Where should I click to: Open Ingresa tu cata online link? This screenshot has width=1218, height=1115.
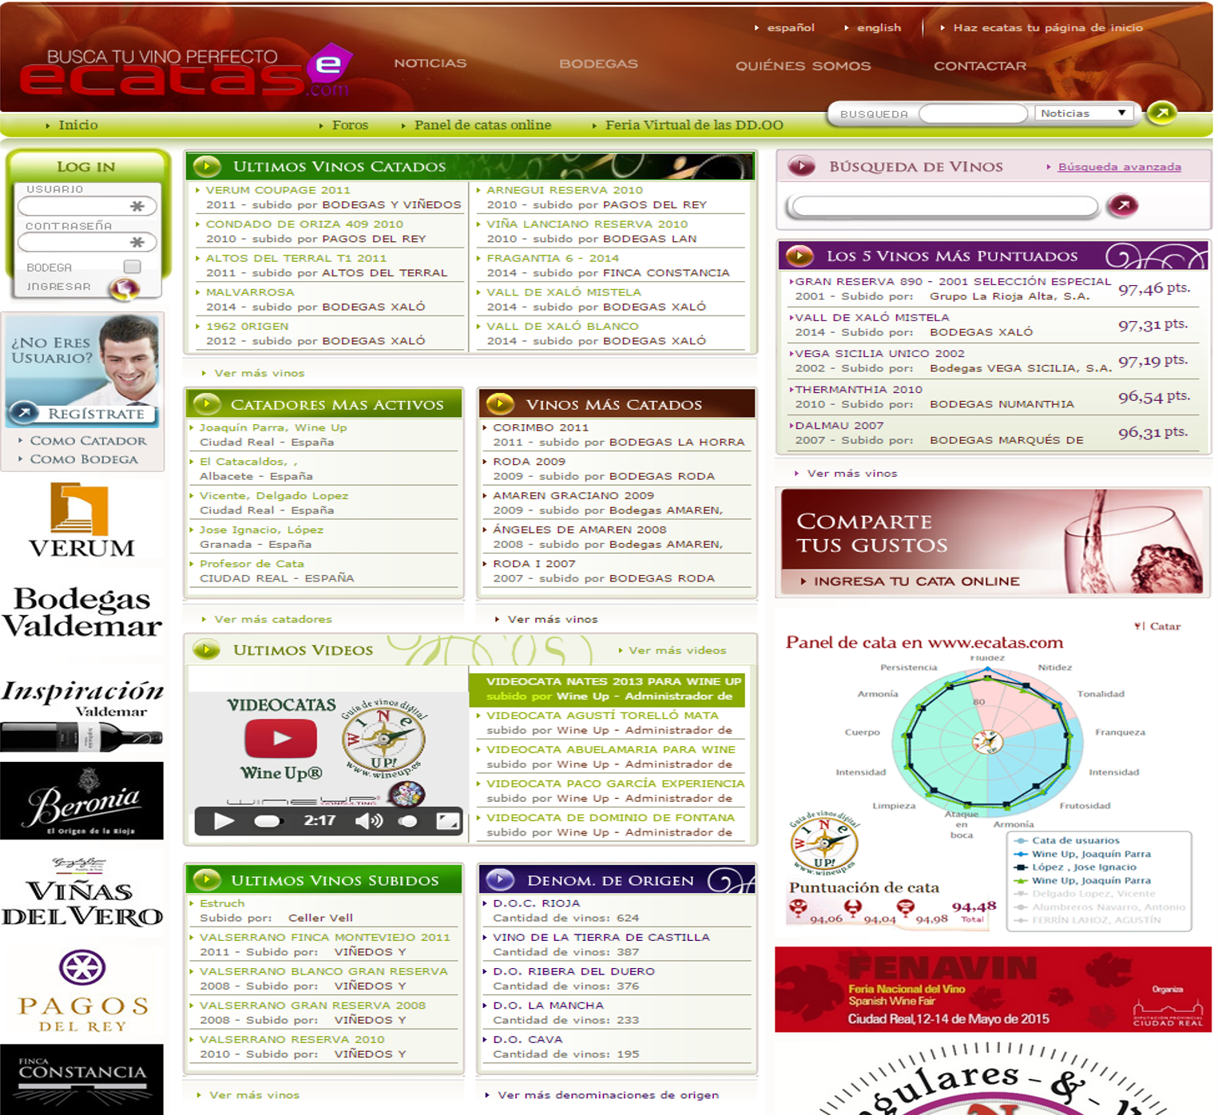916,581
